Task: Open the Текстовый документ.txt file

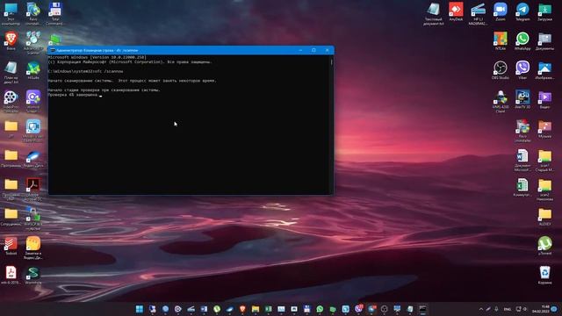Action: click(434, 14)
